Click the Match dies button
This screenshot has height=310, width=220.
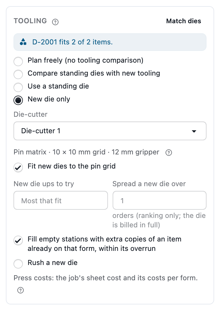tap(184, 21)
